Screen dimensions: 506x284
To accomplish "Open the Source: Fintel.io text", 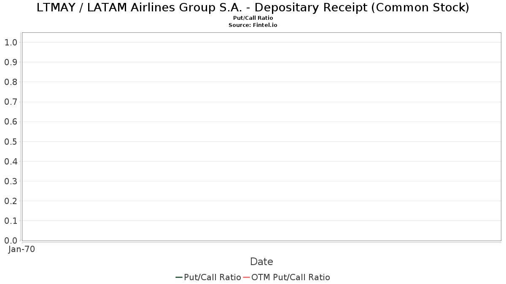I will point(253,25).
